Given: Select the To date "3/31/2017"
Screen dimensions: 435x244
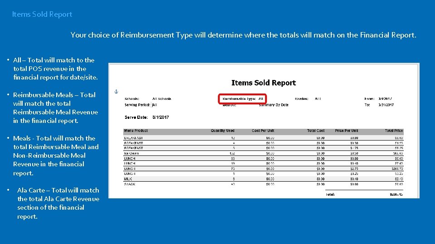Looking at the screenshot, I should tap(386, 105).
